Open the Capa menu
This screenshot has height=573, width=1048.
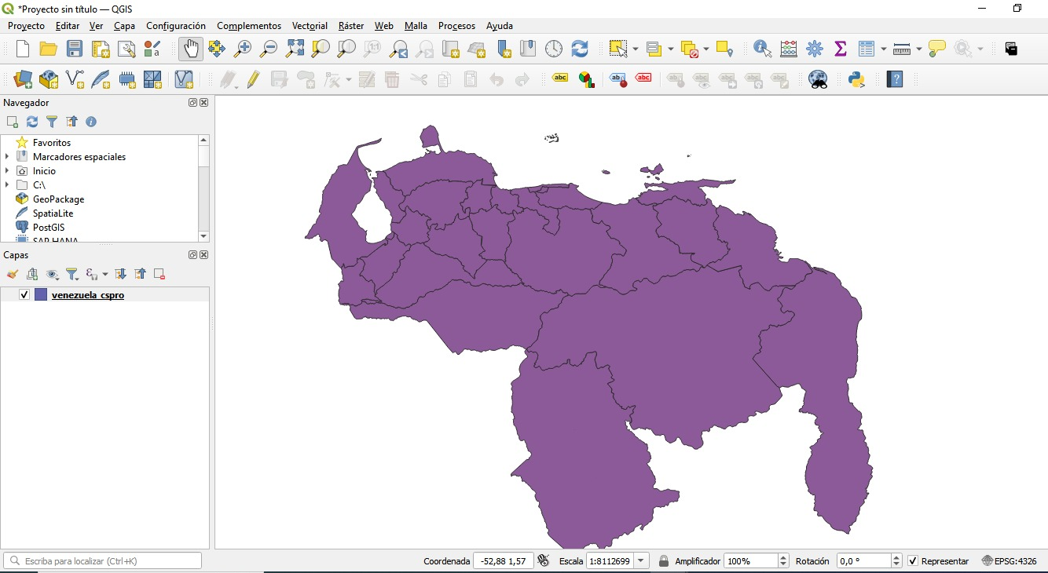pyautogui.click(x=124, y=26)
